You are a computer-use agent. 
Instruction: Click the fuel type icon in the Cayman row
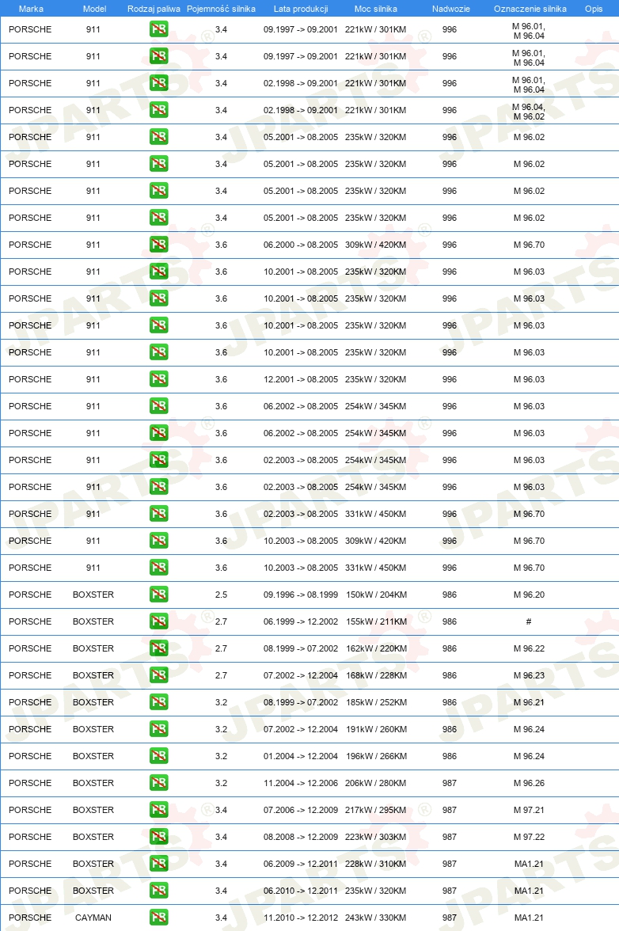pos(158,918)
